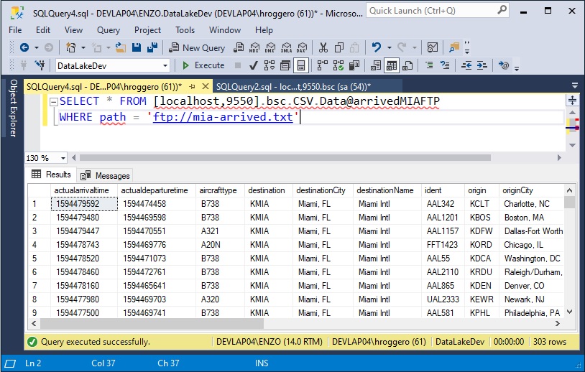Open a new DAX query

302,47
